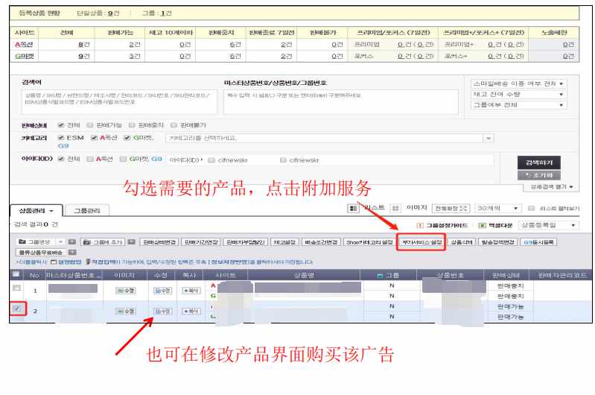Click the G9동시등록 button
Screen dimensions: 595x395
coord(538,242)
